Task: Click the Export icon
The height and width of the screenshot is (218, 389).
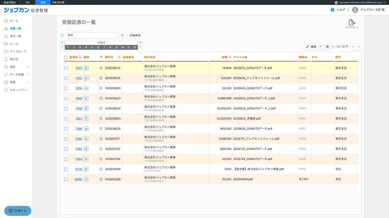Action: [x=352, y=22]
